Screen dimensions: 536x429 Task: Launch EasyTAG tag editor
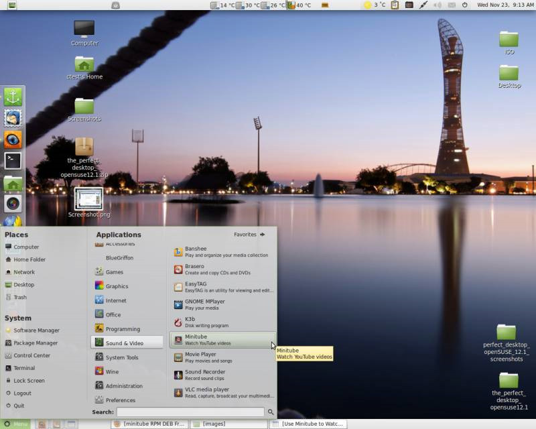214,288
